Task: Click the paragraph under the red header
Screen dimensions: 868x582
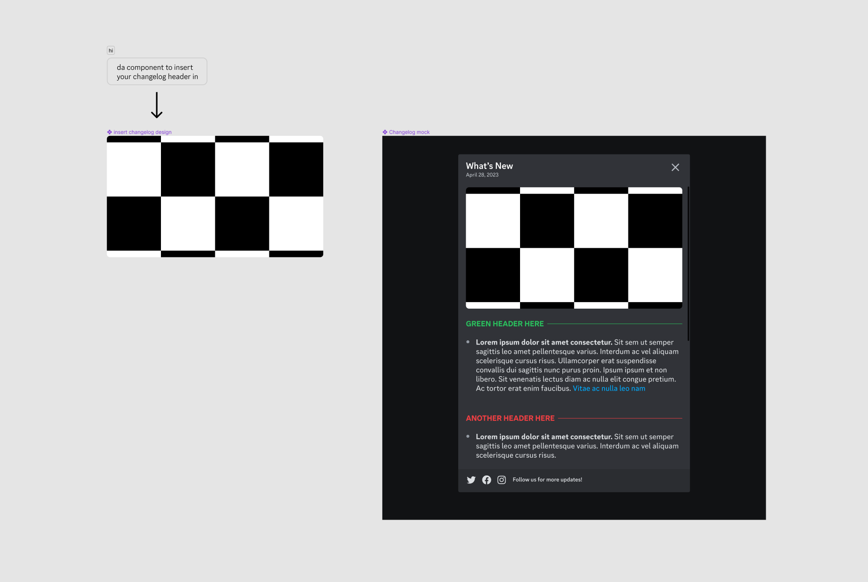Action: pos(577,446)
